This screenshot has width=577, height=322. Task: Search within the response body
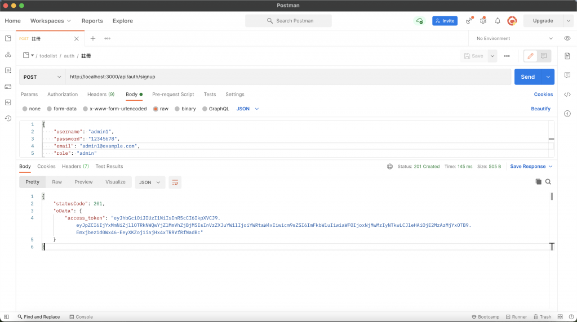pyautogui.click(x=548, y=182)
